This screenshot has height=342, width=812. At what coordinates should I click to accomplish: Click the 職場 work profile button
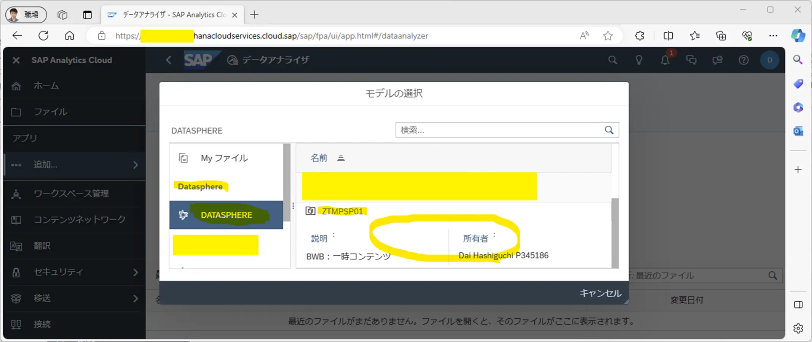tap(26, 15)
